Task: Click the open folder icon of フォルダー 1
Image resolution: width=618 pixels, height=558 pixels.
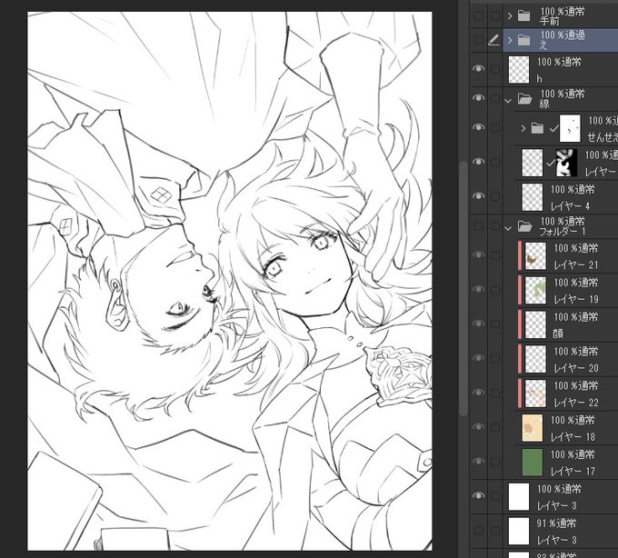Action: click(524, 226)
